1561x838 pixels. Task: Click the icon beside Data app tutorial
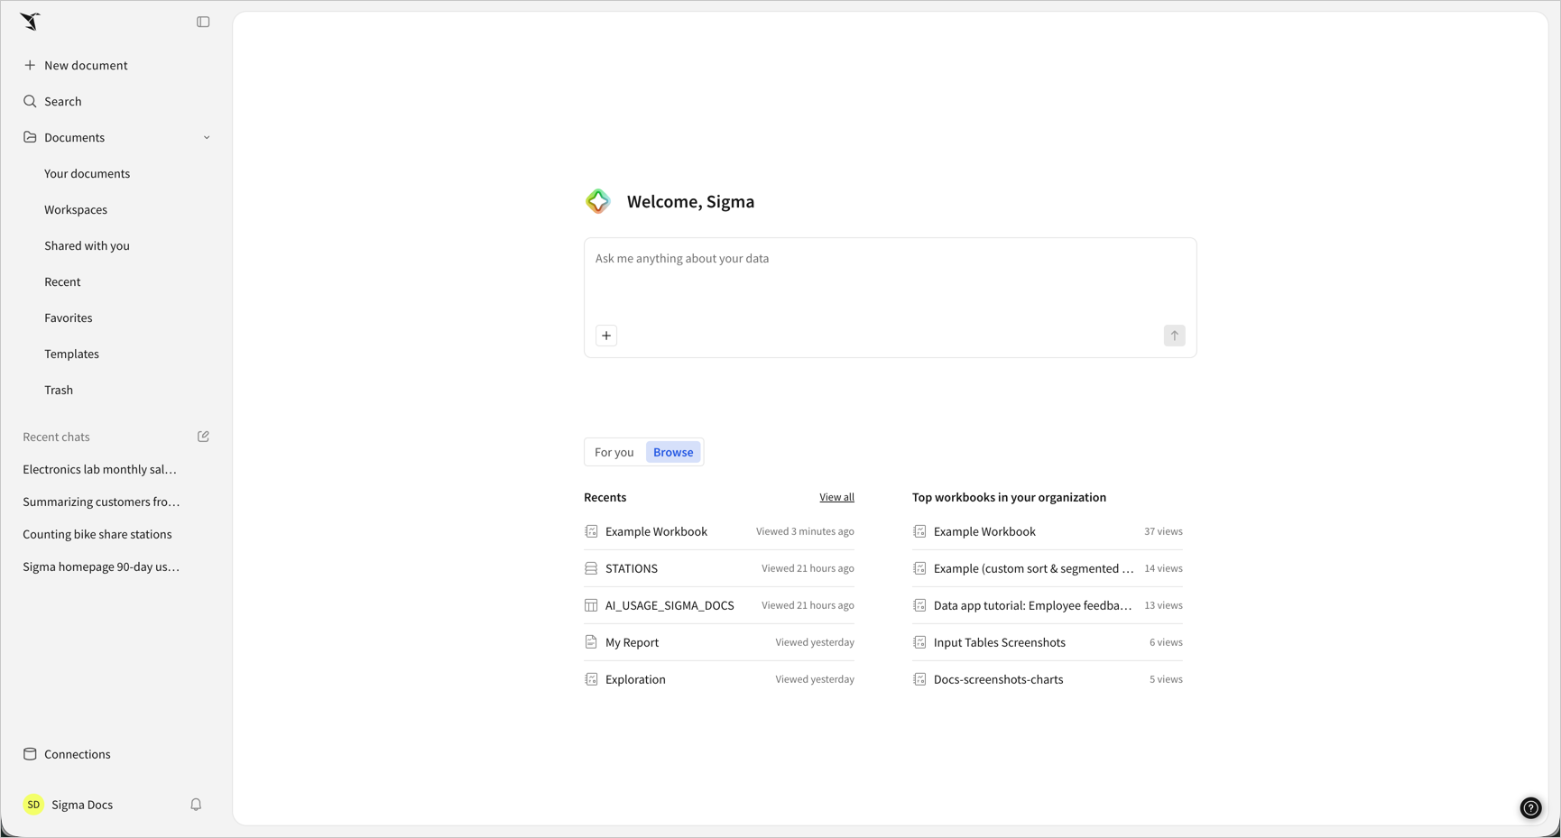click(919, 605)
